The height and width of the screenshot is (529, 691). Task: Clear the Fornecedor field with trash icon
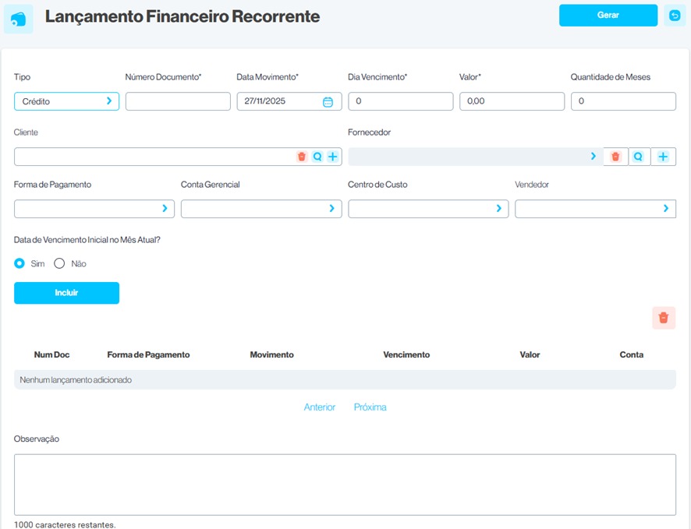click(x=615, y=157)
